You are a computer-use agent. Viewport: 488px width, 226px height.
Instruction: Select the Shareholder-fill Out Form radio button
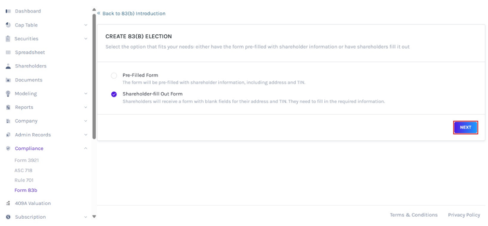click(x=114, y=94)
